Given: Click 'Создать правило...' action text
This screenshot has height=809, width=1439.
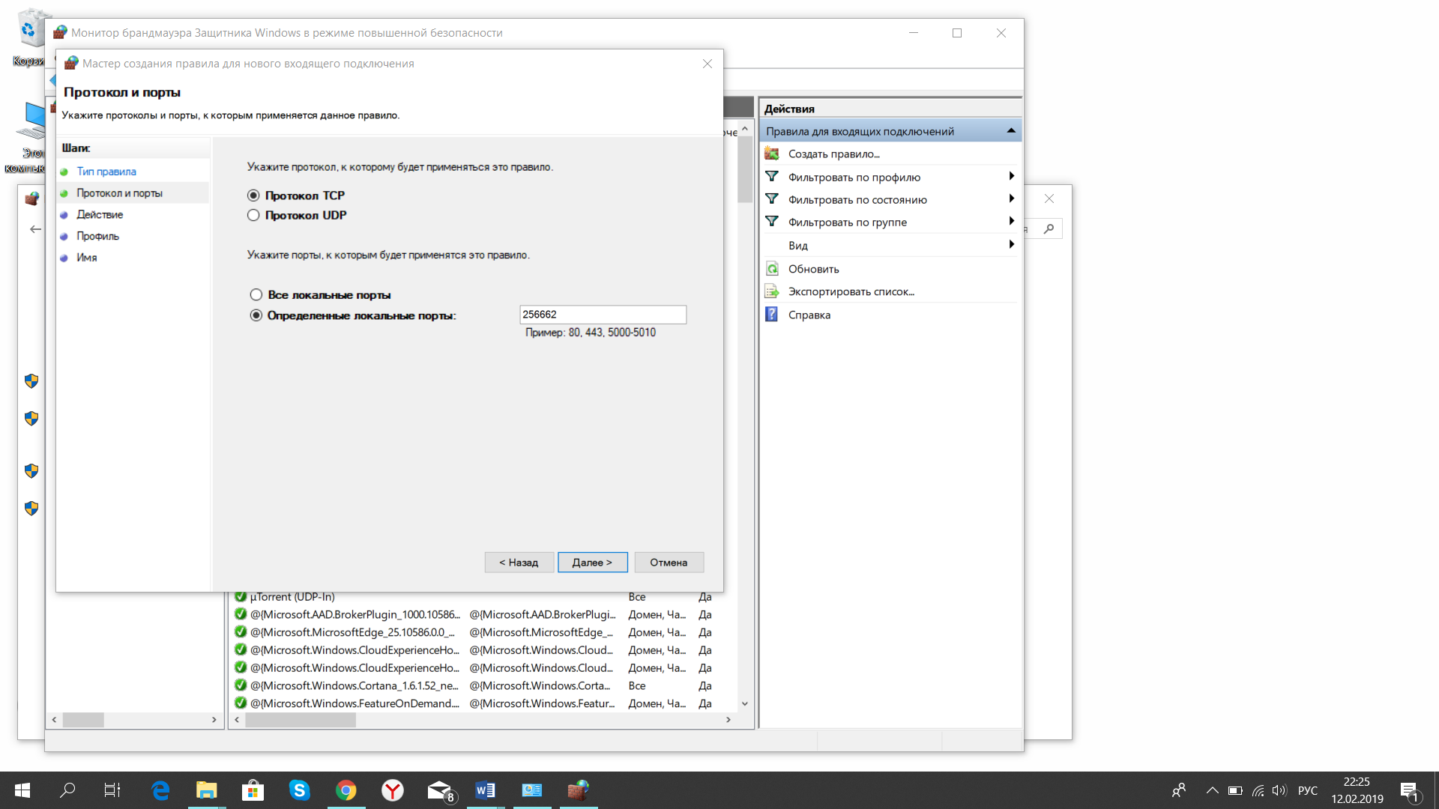Looking at the screenshot, I should [833, 154].
